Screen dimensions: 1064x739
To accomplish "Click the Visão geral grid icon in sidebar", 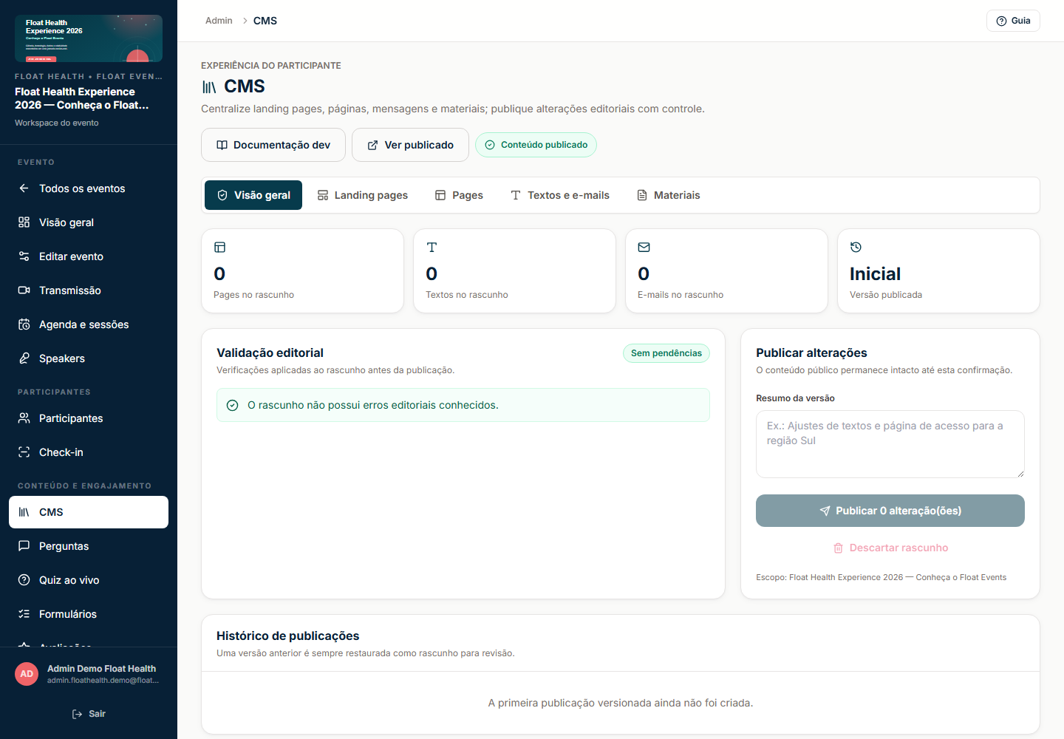I will (24, 222).
